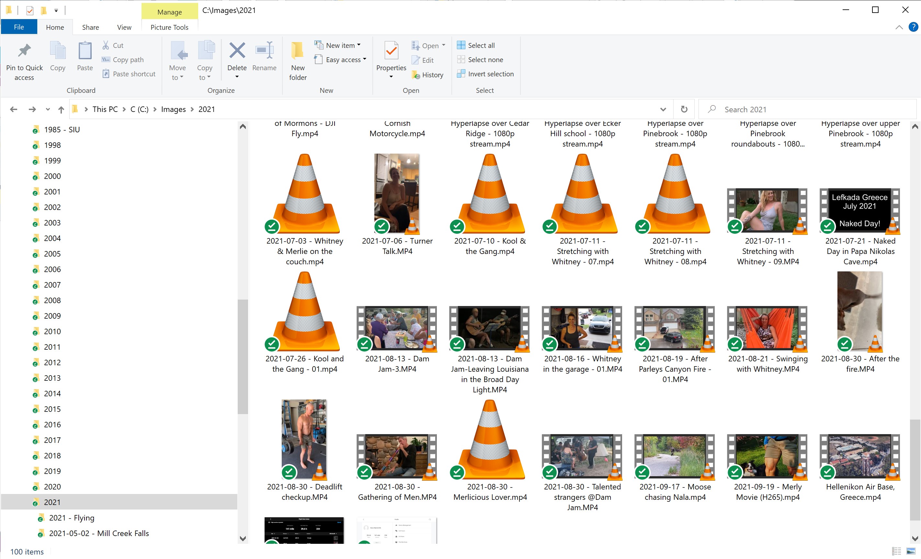Click C (C:) in address breadcrumb
The width and height of the screenshot is (921, 559).
(x=140, y=109)
